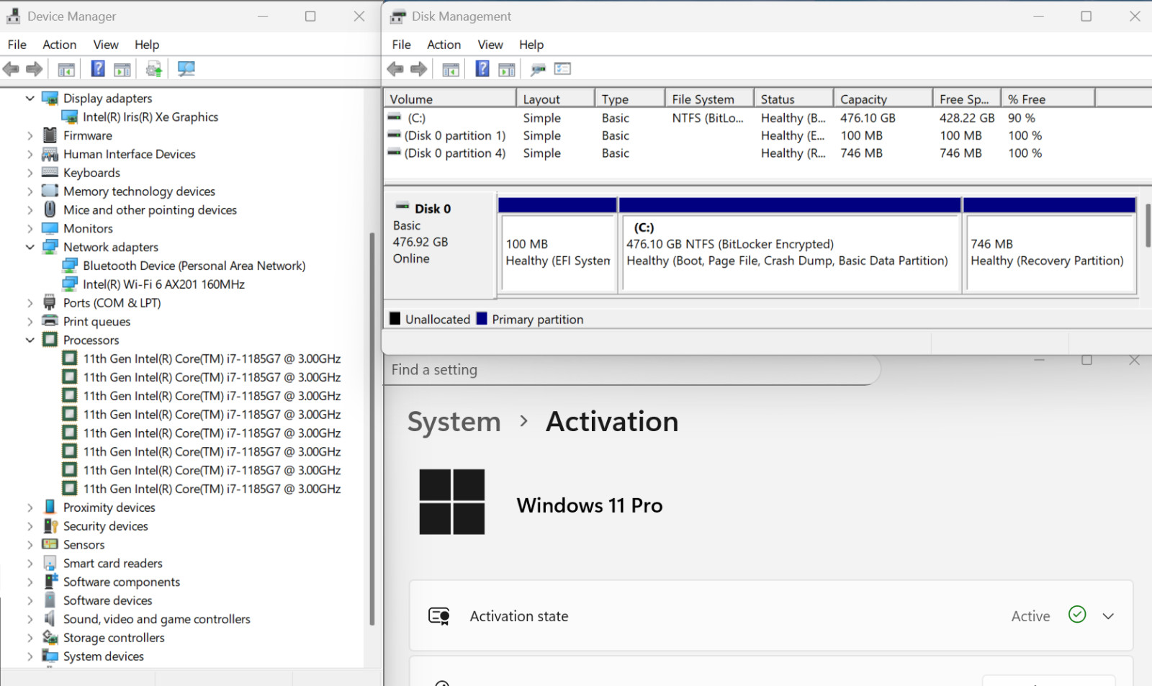This screenshot has width=1152, height=686.
Task: Sort by Layout column header
Action: click(x=555, y=99)
